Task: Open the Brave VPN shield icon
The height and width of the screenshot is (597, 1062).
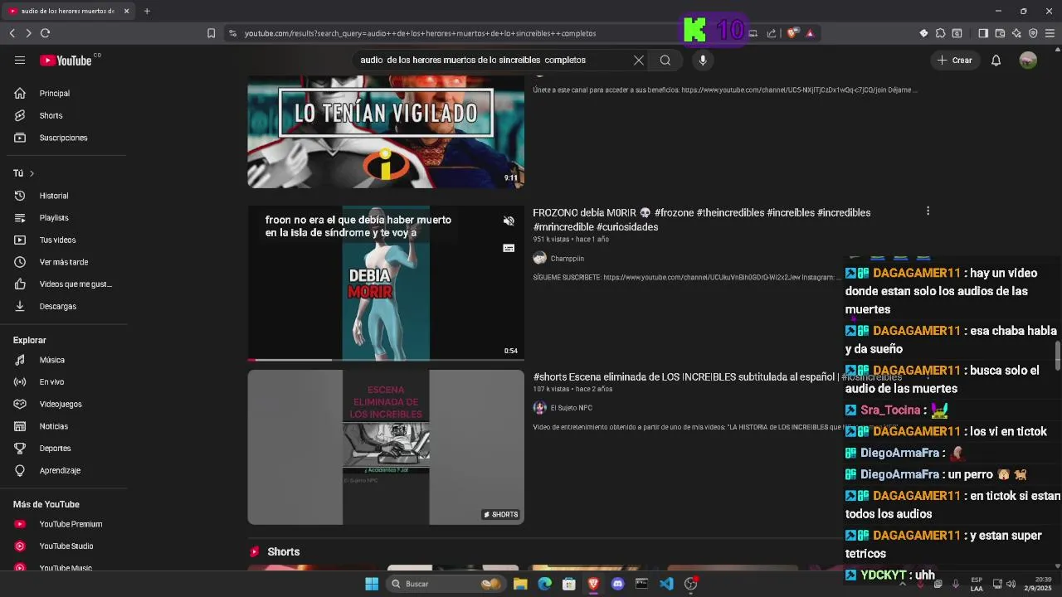Action: click(x=1033, y=33)
